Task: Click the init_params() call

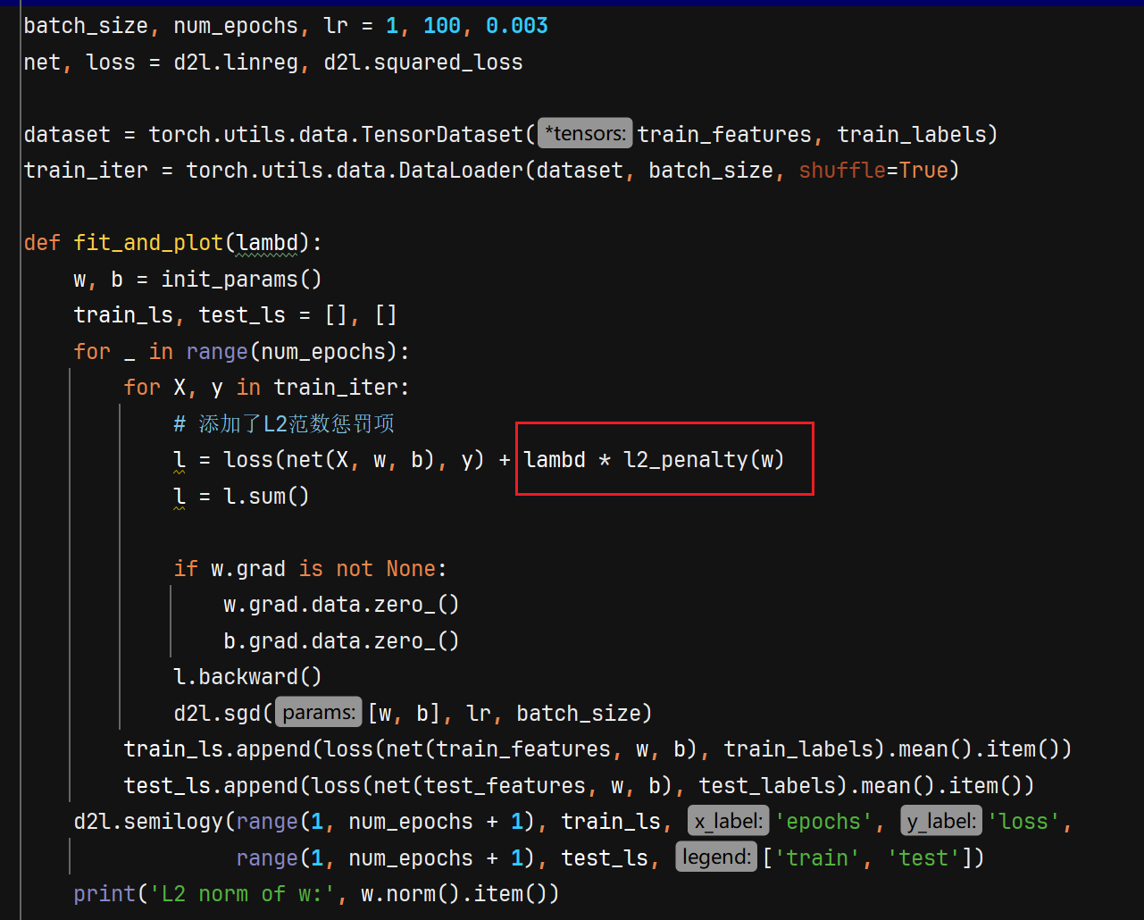Action: [241, 280]
